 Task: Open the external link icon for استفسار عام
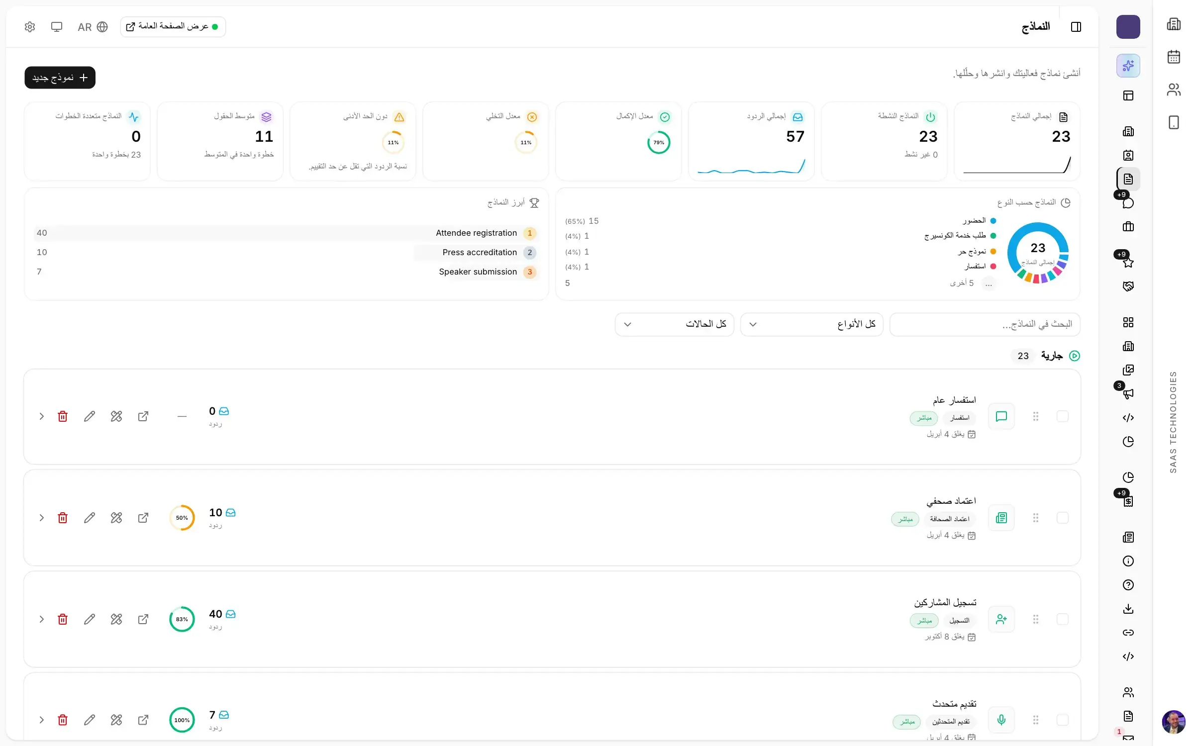click(143, 416)
